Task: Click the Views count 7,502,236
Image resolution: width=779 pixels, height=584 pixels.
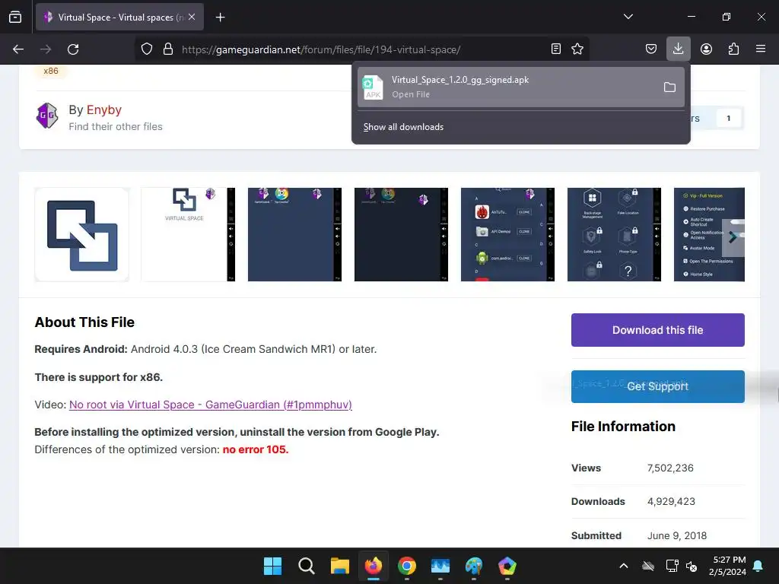Action: (x=670, y=468)
